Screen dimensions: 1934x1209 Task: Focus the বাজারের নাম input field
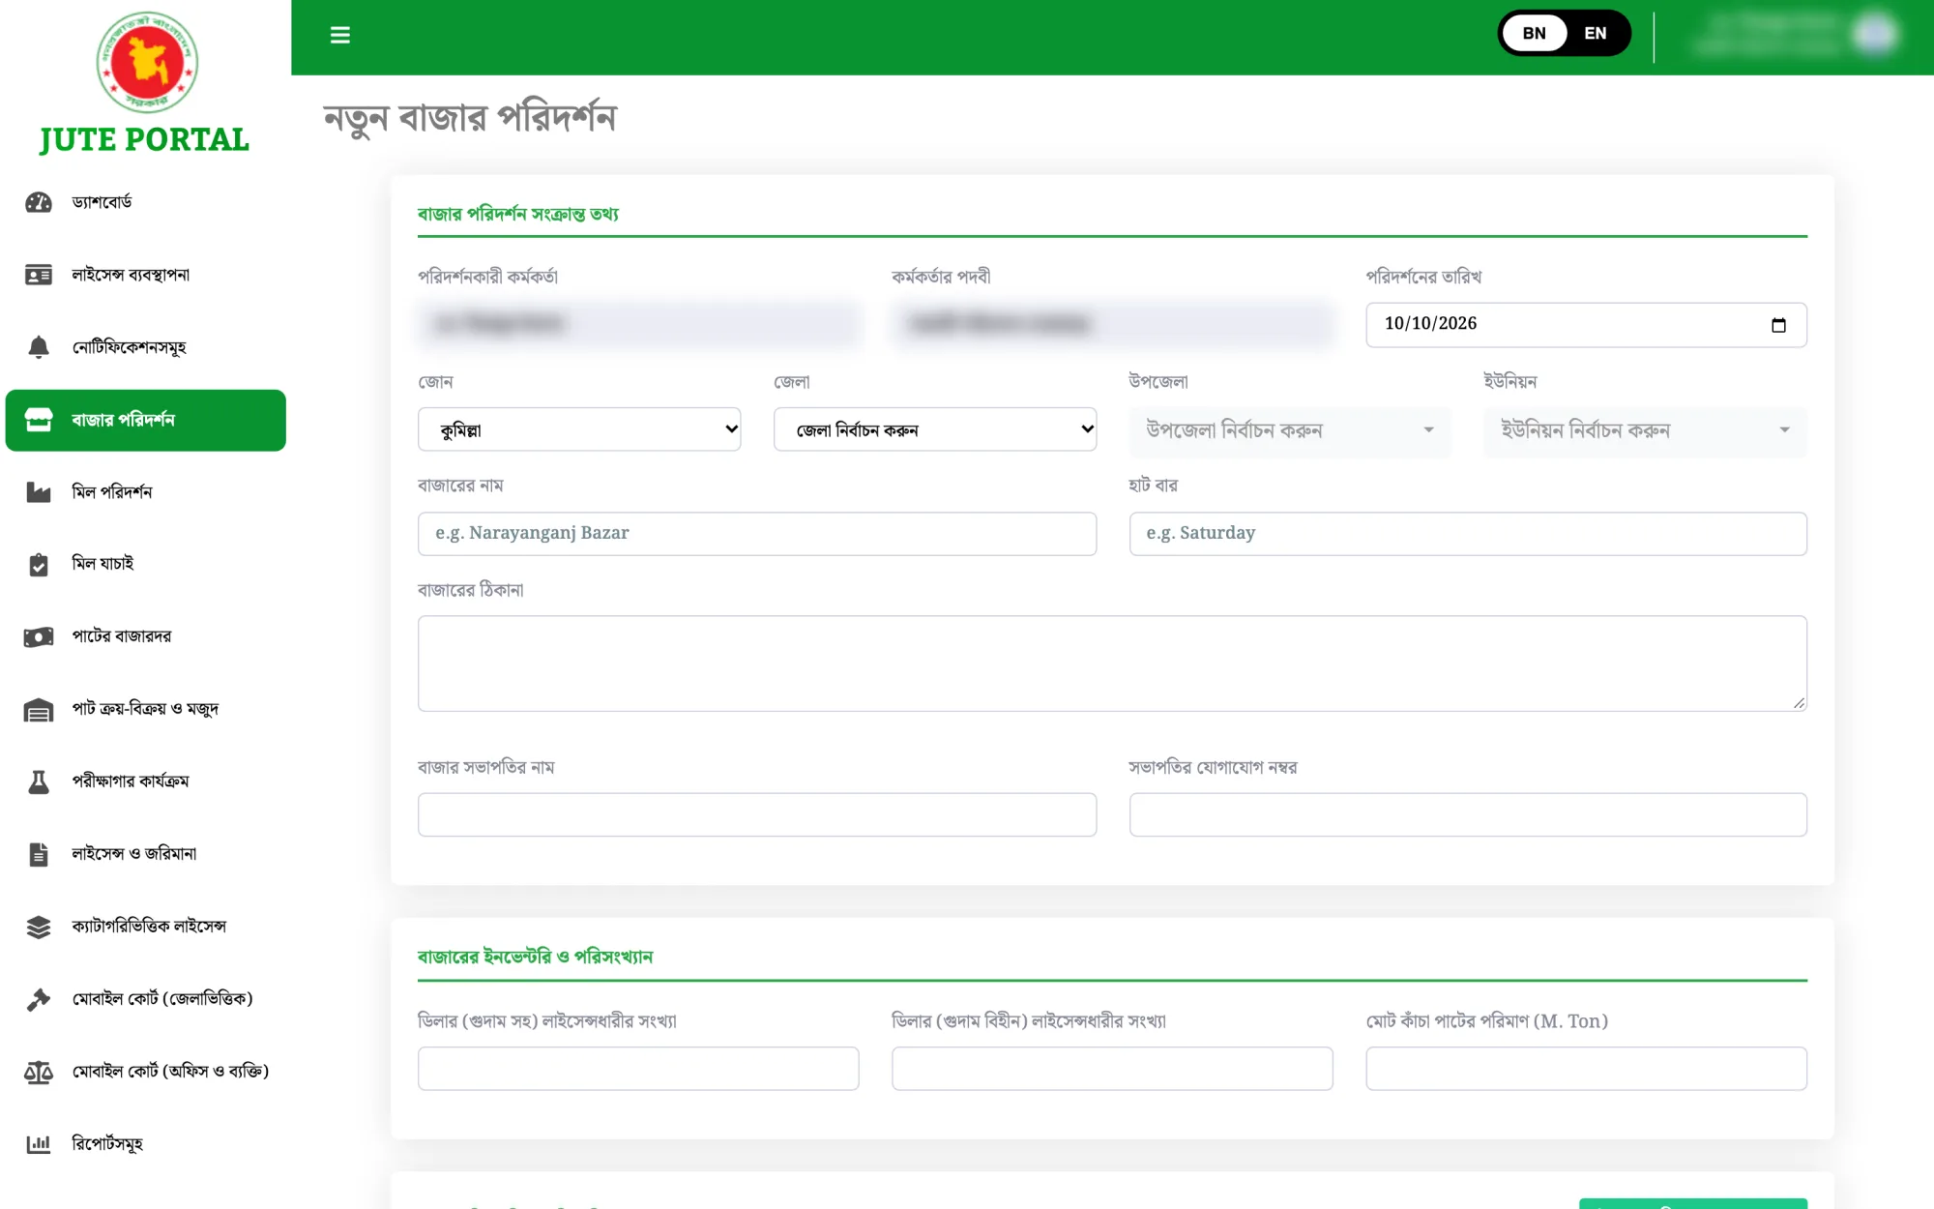(x=757, y=534)
